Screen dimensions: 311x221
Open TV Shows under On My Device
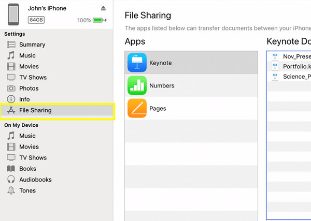click(33, 158)
